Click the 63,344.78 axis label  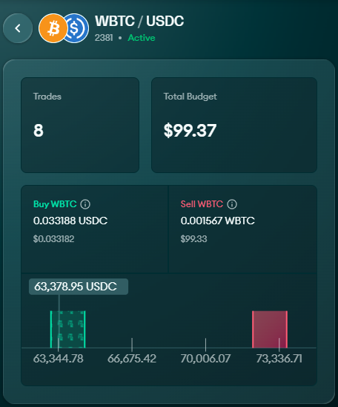[x=59, y=359]
